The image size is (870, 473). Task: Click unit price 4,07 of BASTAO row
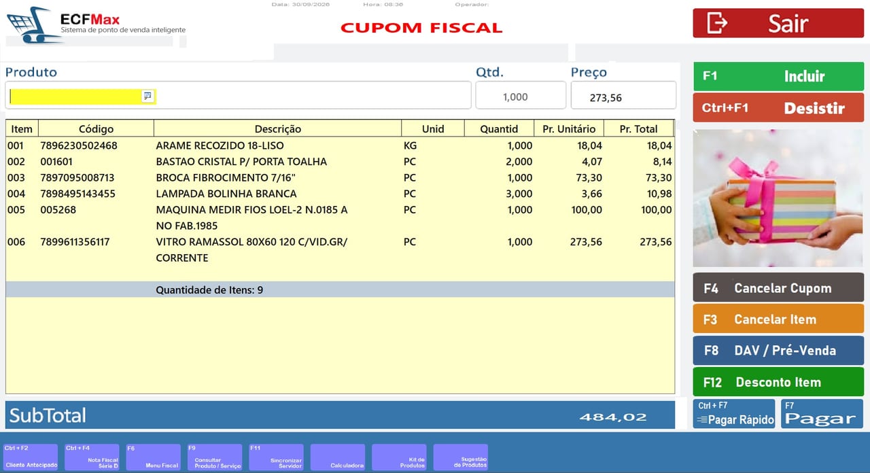591,162
